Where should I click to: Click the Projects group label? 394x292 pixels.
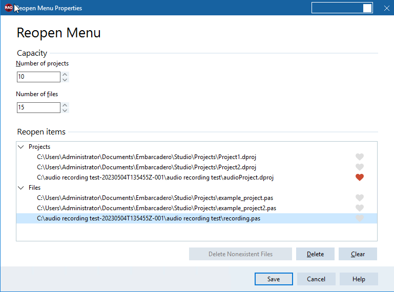39,147
